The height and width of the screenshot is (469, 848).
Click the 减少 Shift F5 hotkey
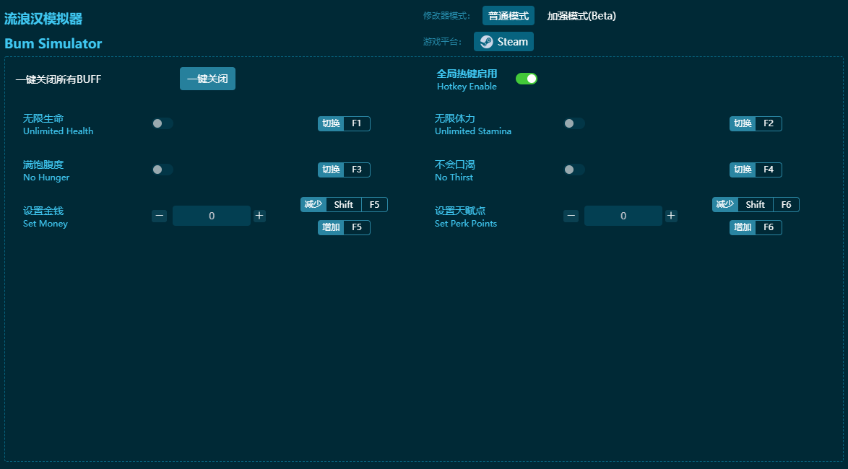(344, 205)
